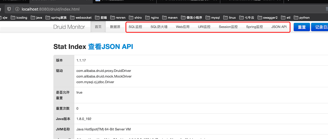Open the etl bookmark folder
Viewport: 328px width, 139px height.
click(x=286, y=18)
